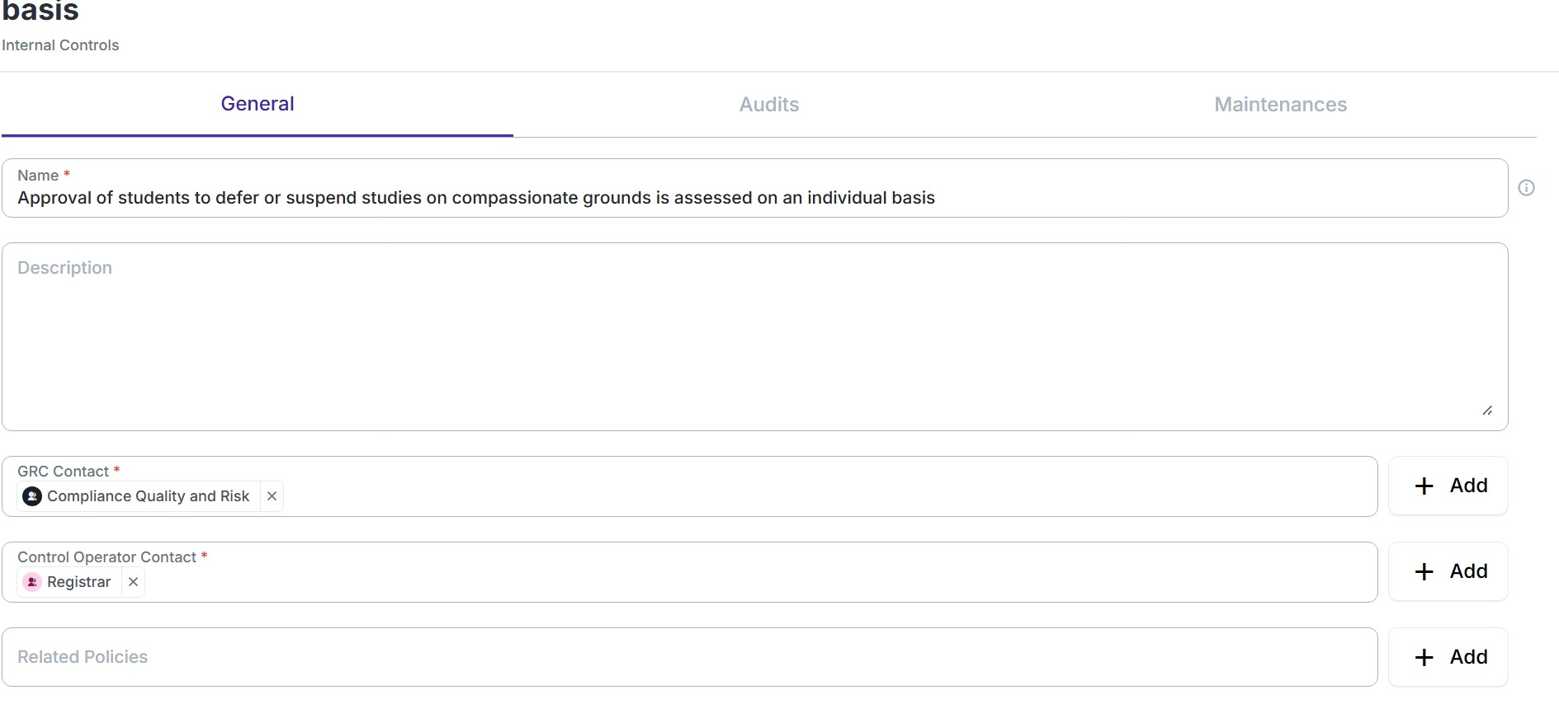The image size is (1559, 723).
Task: Click plus icon in GRC Contact Add button
Action: [1424, 486]
